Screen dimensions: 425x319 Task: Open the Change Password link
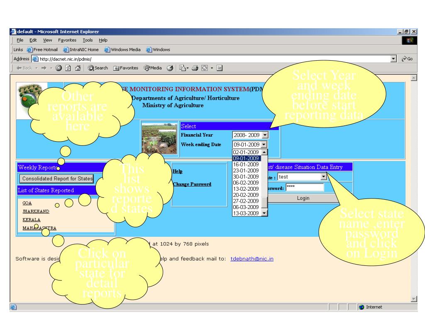(192, 184)
